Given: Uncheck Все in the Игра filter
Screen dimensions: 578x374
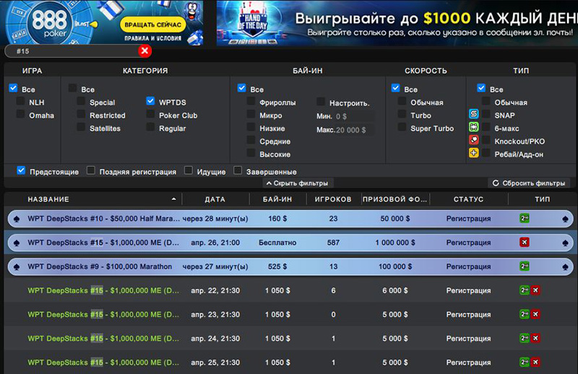Looking at the screenshot, I should point(13,88).
